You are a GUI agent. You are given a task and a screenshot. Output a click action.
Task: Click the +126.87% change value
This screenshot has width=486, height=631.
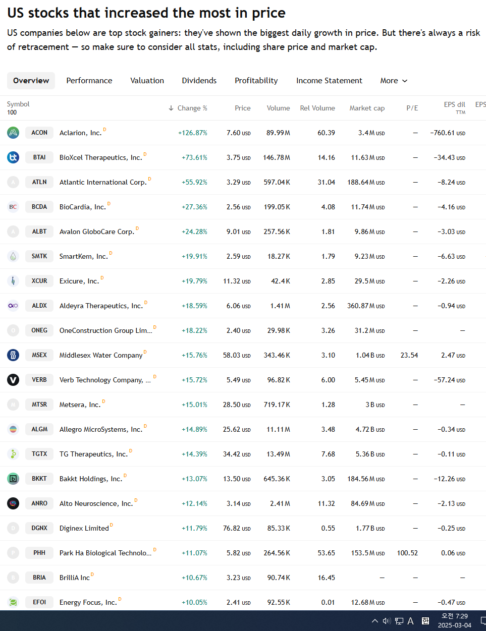193,133
